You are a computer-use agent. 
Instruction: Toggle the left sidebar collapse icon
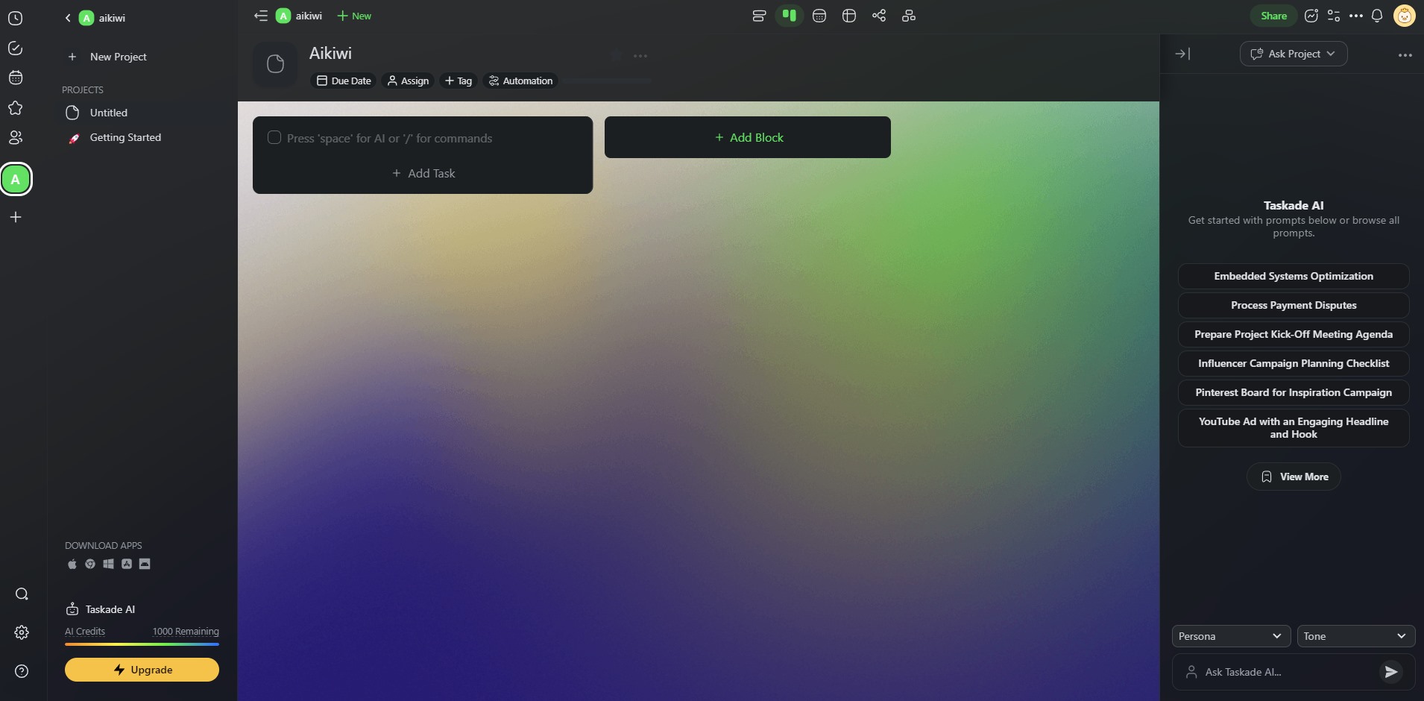tap(260, 16)
